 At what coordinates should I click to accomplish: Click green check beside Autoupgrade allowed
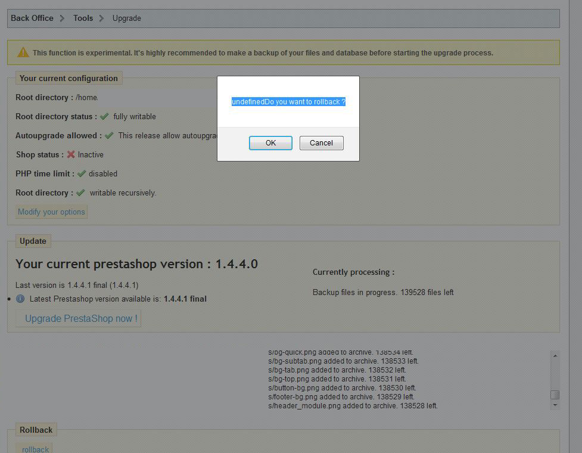click(x=109, y=135)
